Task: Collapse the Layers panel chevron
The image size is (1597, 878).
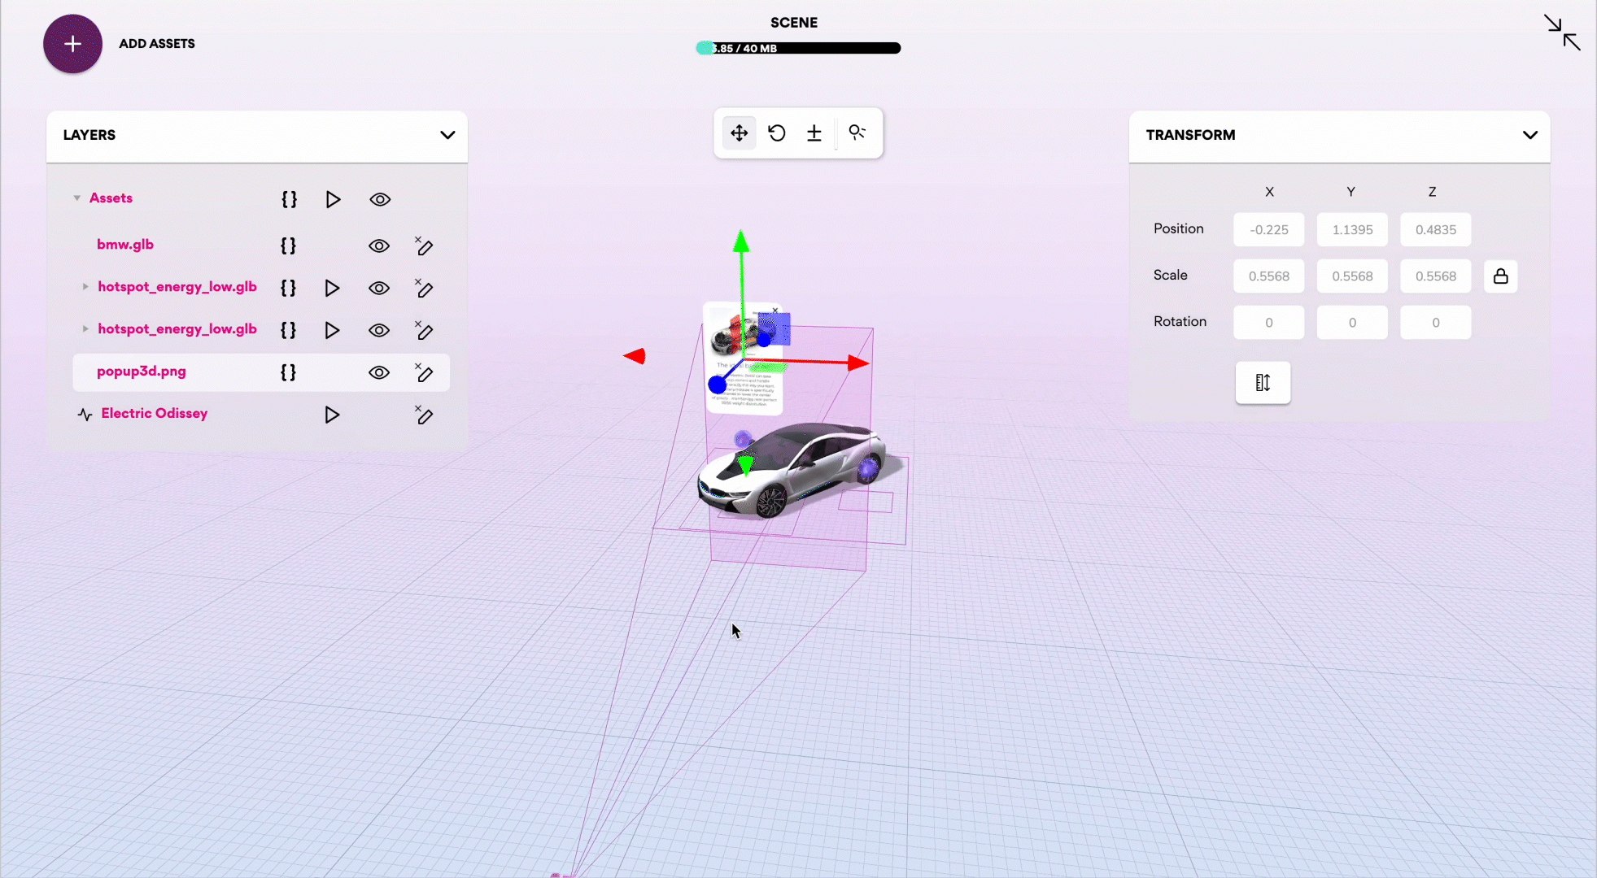Action: point(447,135)
